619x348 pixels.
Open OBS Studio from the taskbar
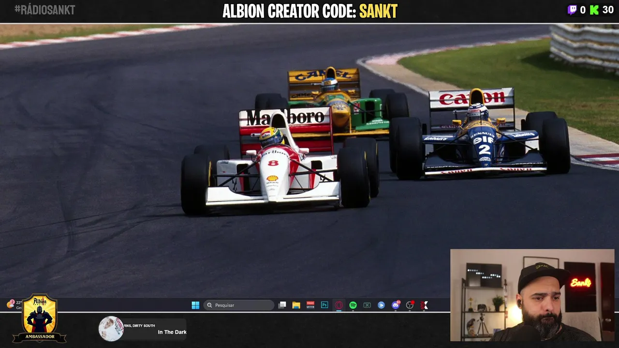tap(410, 305)
